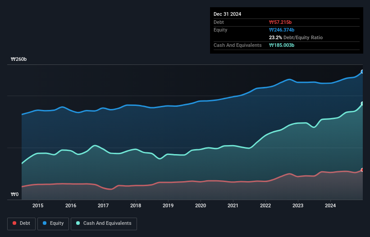Click the Dec 31 2024 tooltip date

[227, 14]
